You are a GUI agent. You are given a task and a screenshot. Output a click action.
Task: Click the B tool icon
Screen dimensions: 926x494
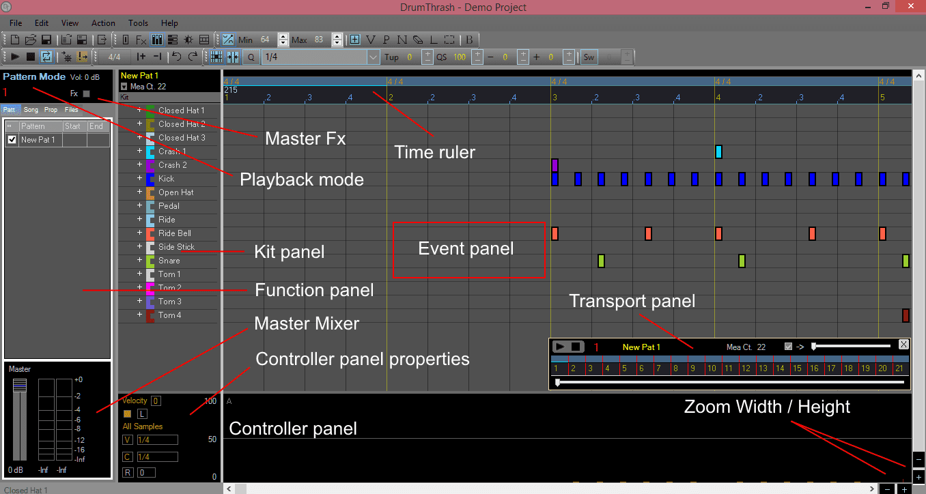469,40
